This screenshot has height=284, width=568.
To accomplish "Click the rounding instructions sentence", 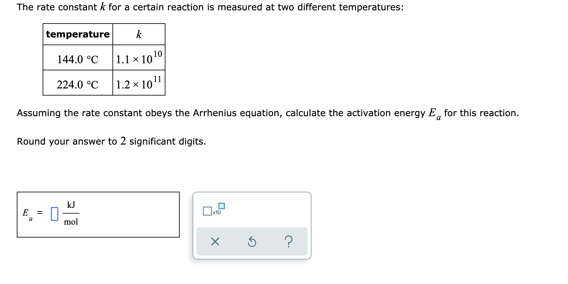I will (x=111, y=141).
